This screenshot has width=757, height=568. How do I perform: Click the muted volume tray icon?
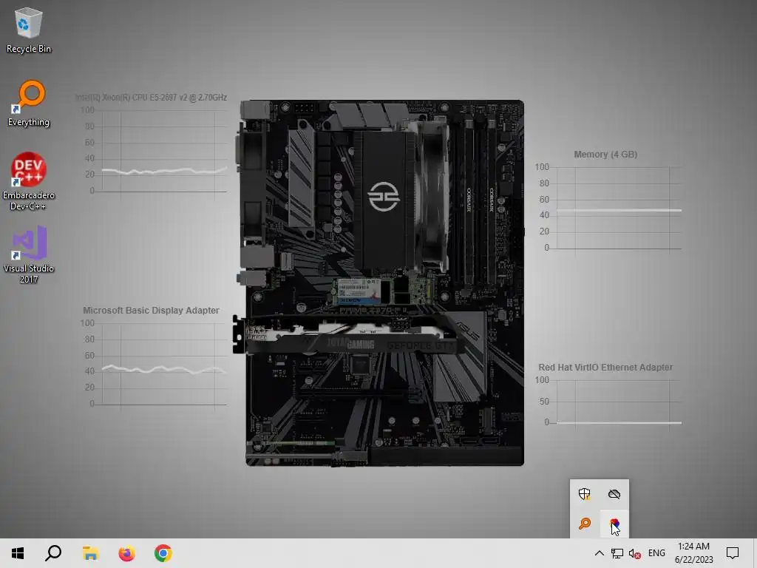pos(634,553)
